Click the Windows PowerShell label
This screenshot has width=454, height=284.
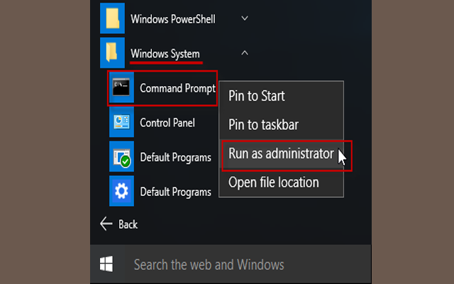[173, 19]
